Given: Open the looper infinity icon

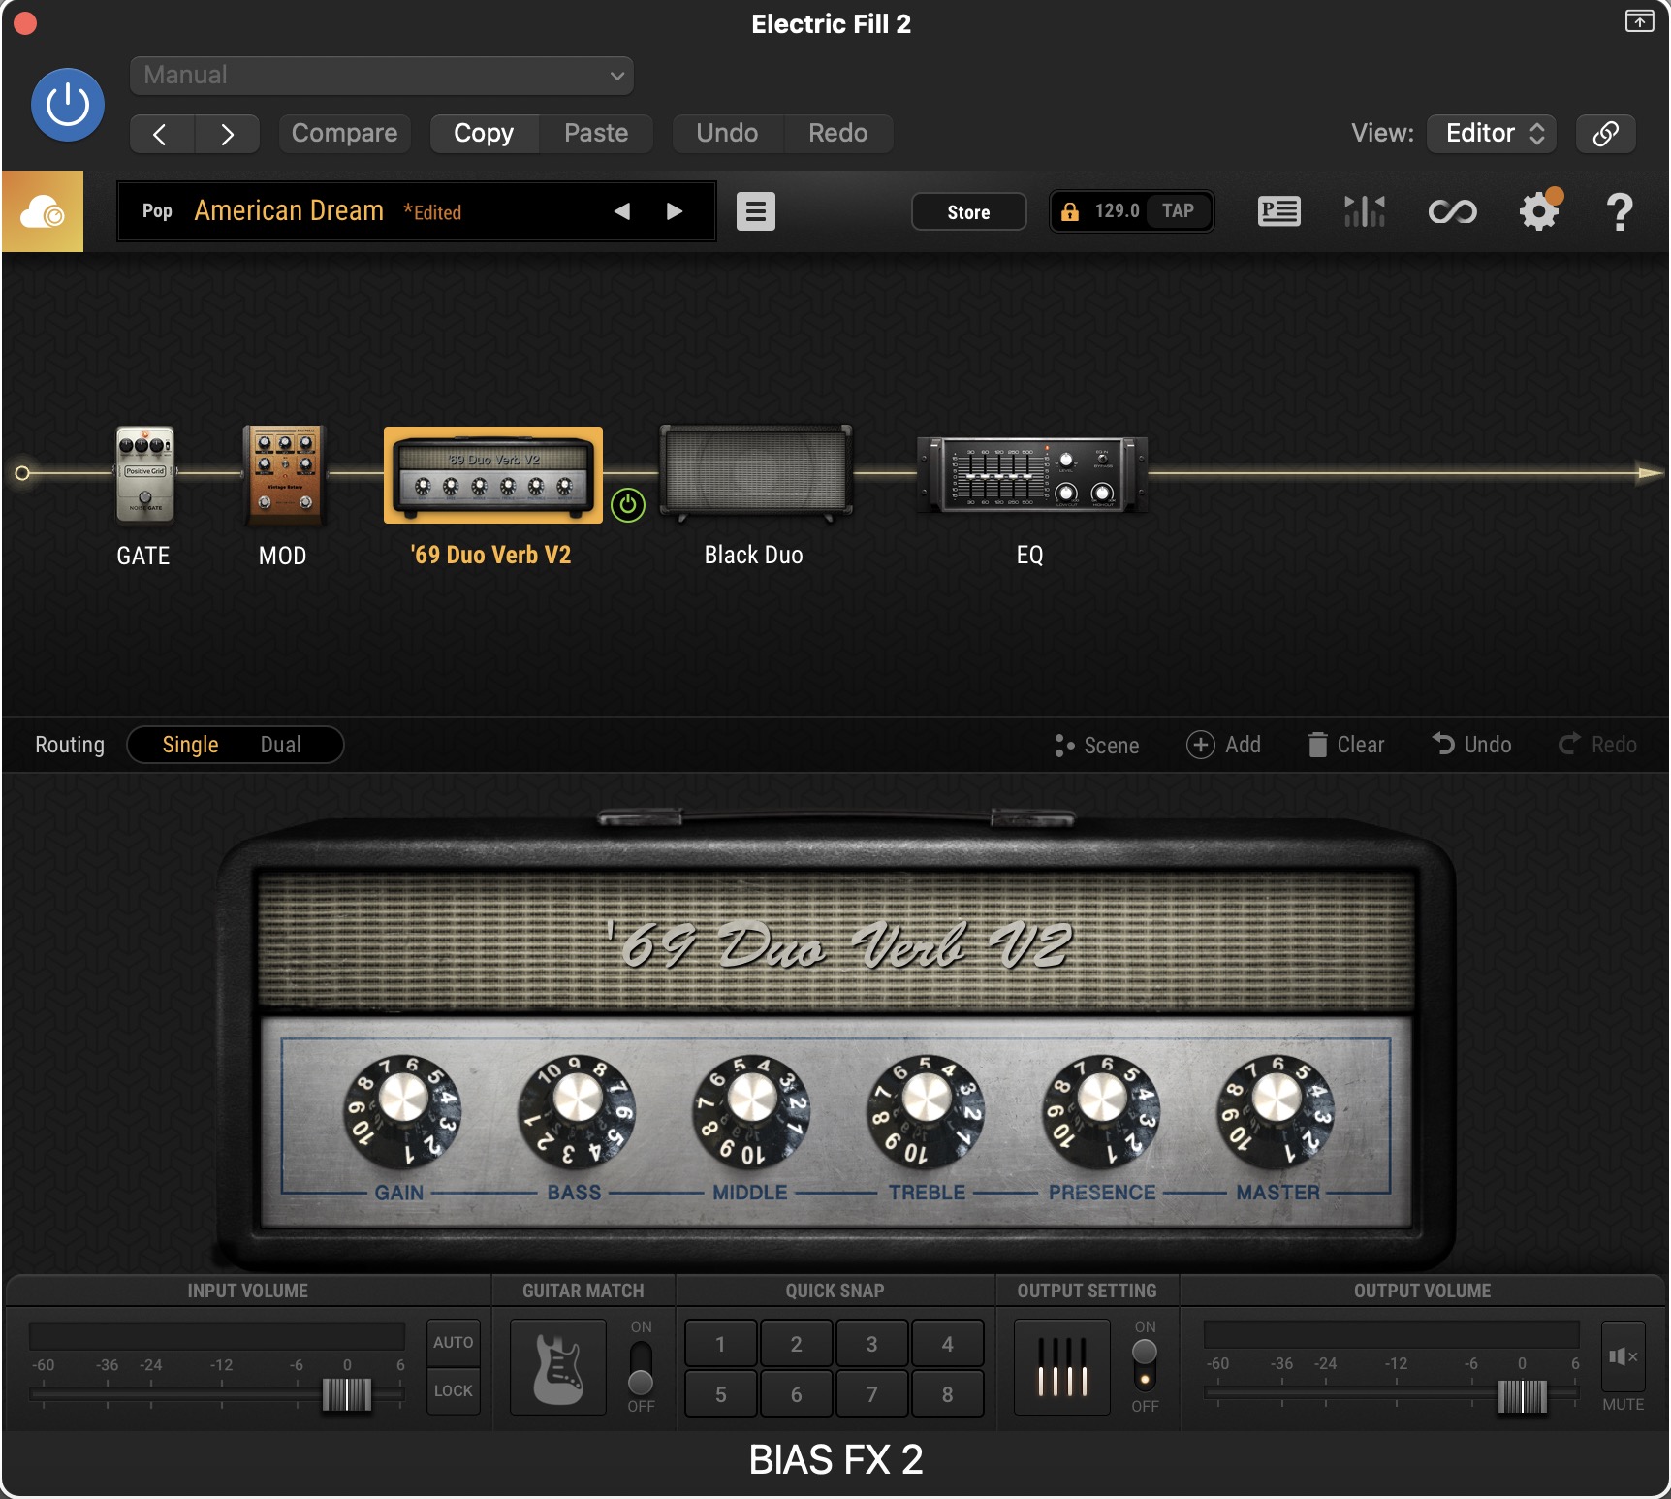Looking at the screenshot, I should [1452, 211].
